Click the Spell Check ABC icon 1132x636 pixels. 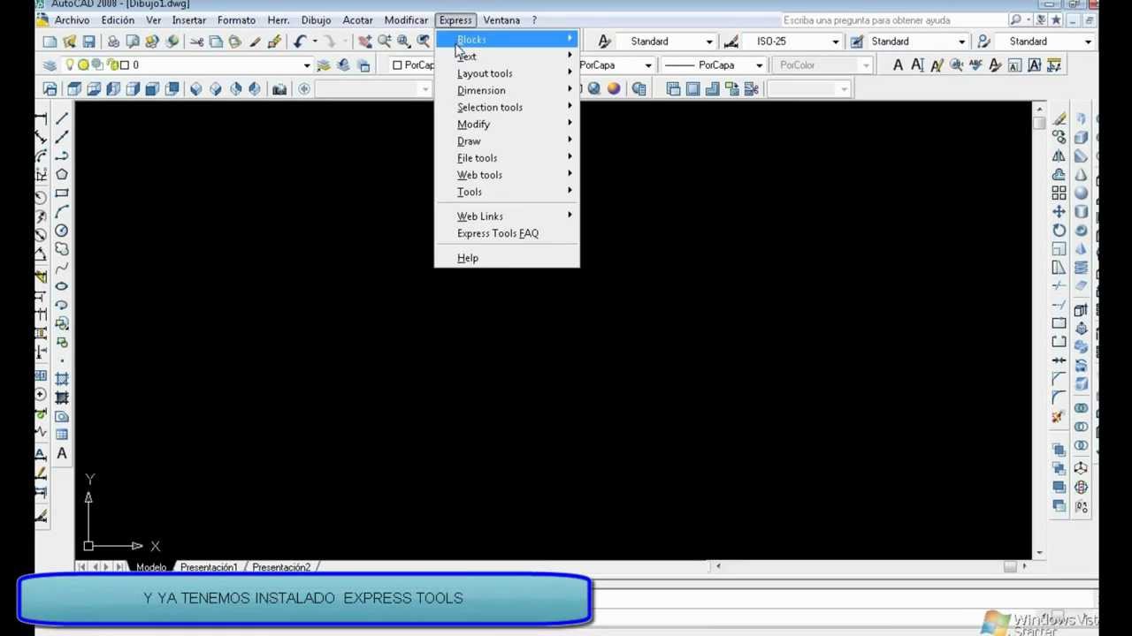coord(975,64)
